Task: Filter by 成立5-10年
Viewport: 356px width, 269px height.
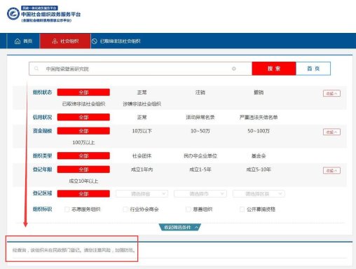Action: coord(259,170)
